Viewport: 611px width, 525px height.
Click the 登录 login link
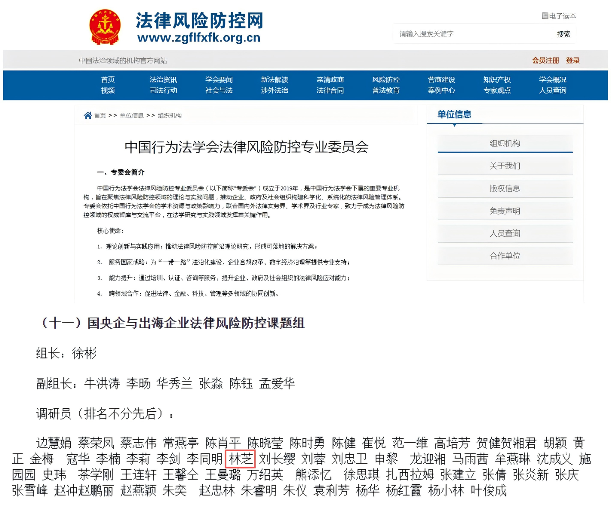[573, 60]
